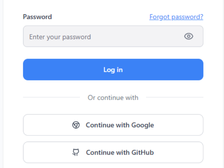Click the divider line left of "Or continue with"
This screenshot has width=224, height=168.
(51, 97)
